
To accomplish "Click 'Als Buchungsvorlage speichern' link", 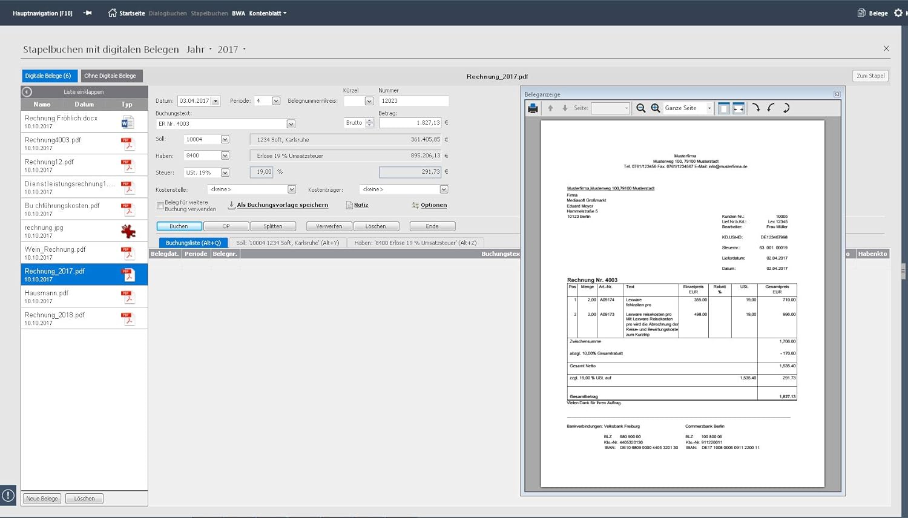I will coord(282,205).
